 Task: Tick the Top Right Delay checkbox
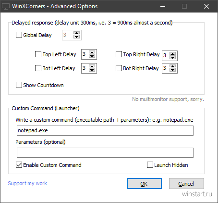[119, 54]
